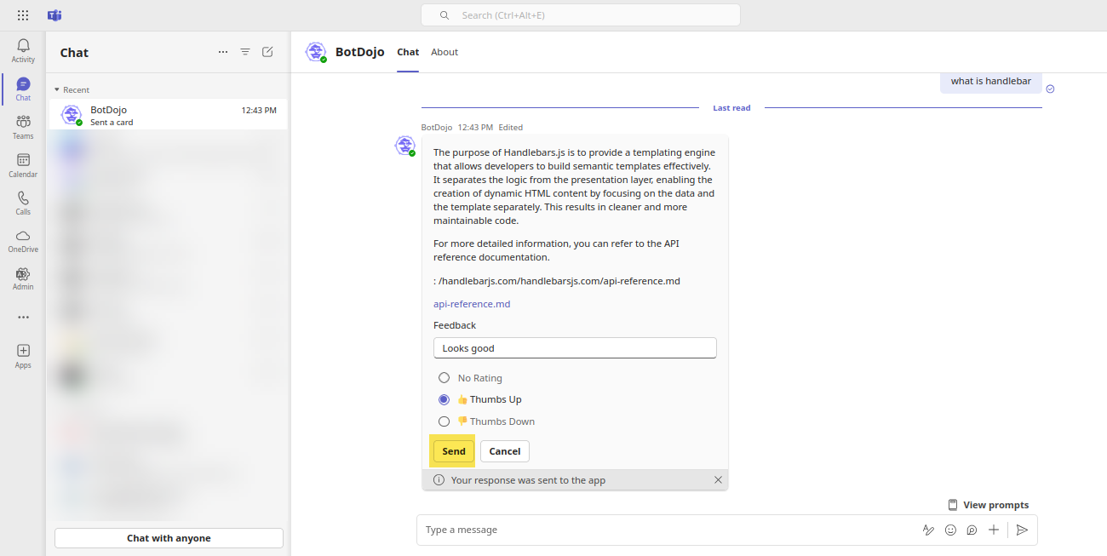Image resolution: width=1107 pixels, height=556 pixels.
Task: Send the message with arrow icon
Action: pyautogui.click(x=1023, y=530)
